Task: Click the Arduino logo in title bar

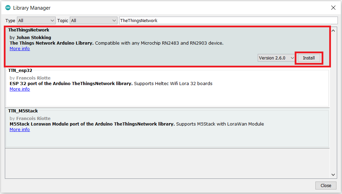Action: (x=8, y=8)
